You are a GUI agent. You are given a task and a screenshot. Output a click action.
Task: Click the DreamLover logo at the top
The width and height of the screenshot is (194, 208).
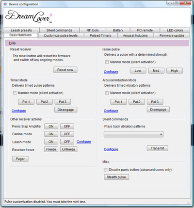pos(29,17)
